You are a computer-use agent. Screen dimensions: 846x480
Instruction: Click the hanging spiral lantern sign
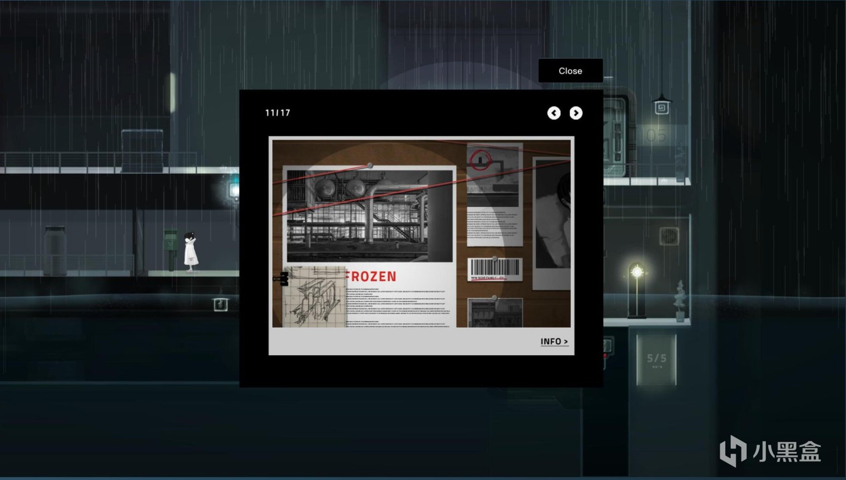(x=661, y=105)
